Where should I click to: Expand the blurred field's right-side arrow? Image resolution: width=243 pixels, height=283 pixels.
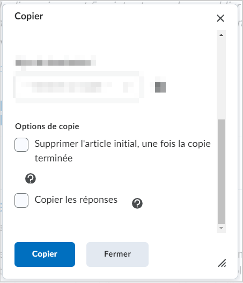click(x=128, y=87)
